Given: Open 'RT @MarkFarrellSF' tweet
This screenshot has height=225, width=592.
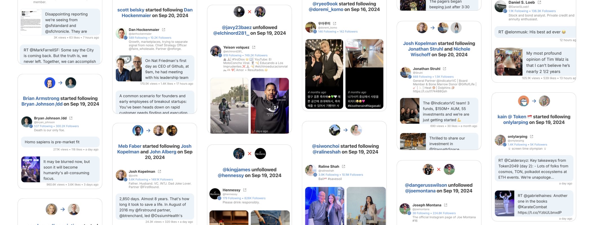Looking at the screenshot, I should click(60, 54).
